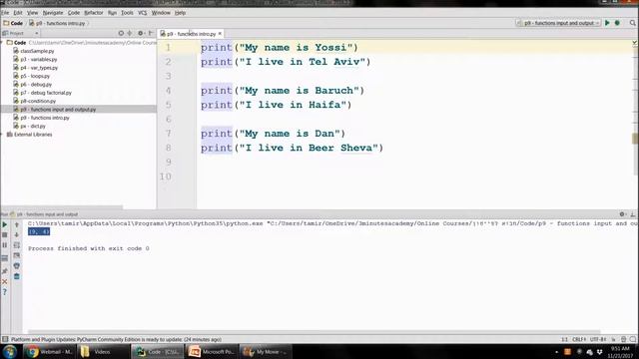Expand External Libraries node
Image resolution: width=639 pixels, height=359 pixels.
tap(2, 135)
